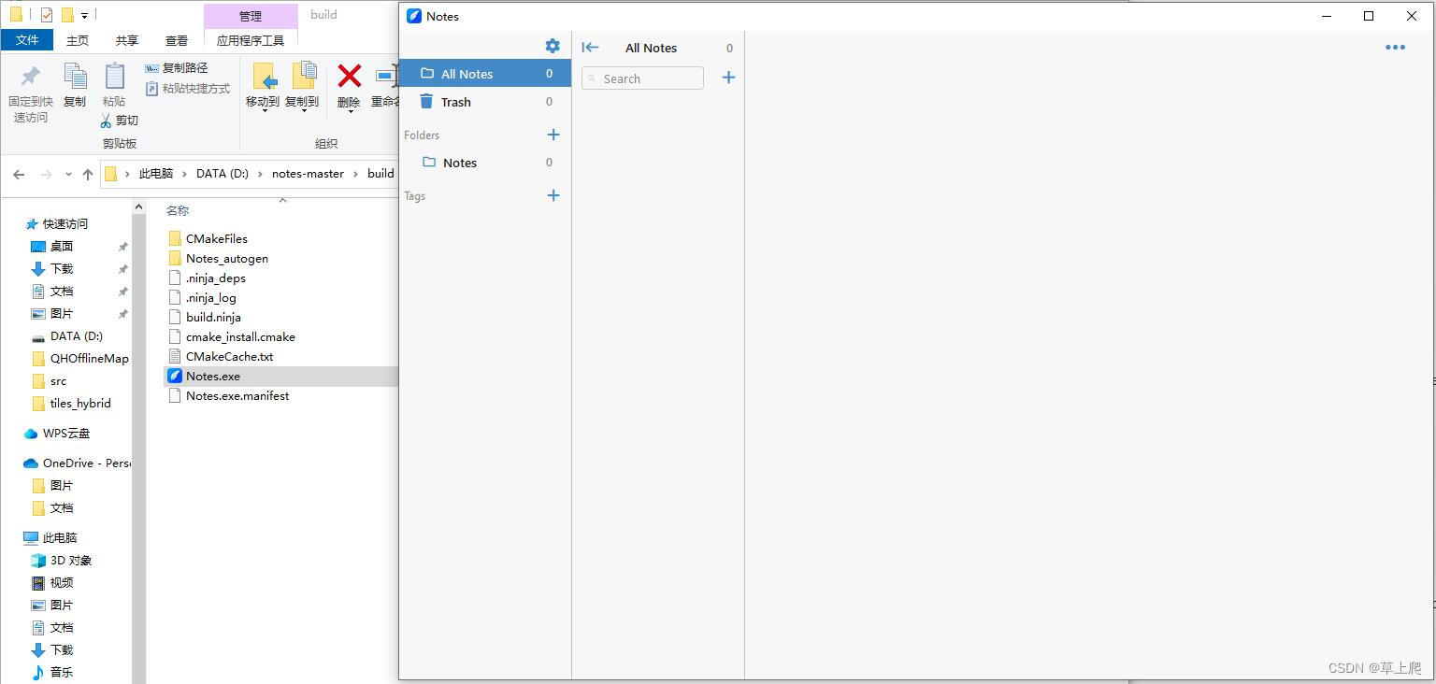The image size is (1436, 684).
Task: Create a new note with plus button
Action: (x=728, y=78)
